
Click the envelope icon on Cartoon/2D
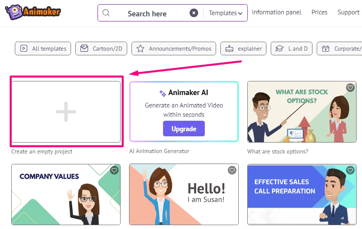(x=84, y=48)
